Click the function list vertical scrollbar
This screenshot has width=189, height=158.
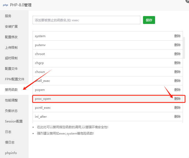[184, 48]
